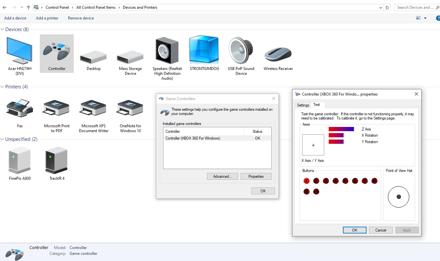
Task: Click the X Rotation indicator bar
Action: tap(336, 135)
